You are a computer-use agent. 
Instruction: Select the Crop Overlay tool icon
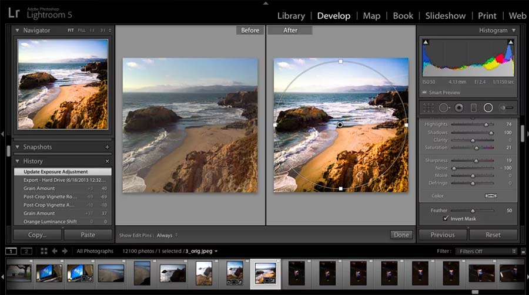(x=428, y=108)
